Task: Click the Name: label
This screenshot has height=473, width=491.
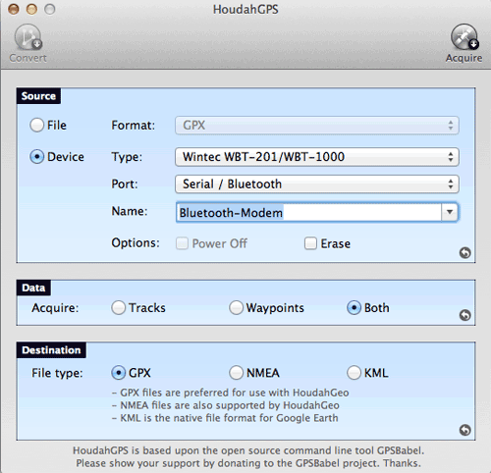Action: click(130, 211)
